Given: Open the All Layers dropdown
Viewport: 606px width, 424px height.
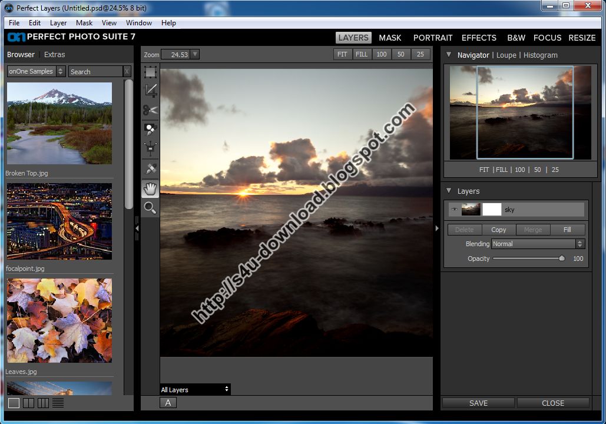Looking at the screenshot, I should [196, 390].
